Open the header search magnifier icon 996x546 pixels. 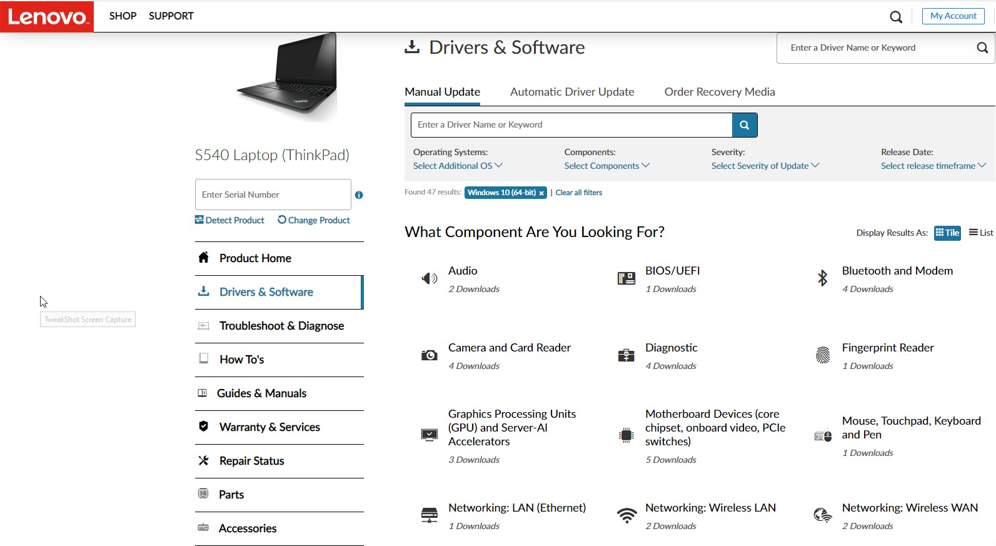click(896, 17)
